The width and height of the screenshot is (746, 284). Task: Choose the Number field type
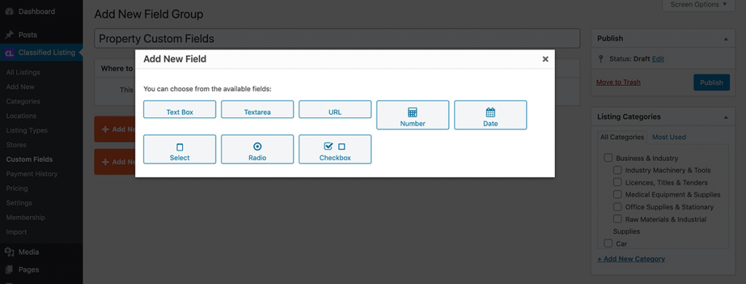[412, 114]
